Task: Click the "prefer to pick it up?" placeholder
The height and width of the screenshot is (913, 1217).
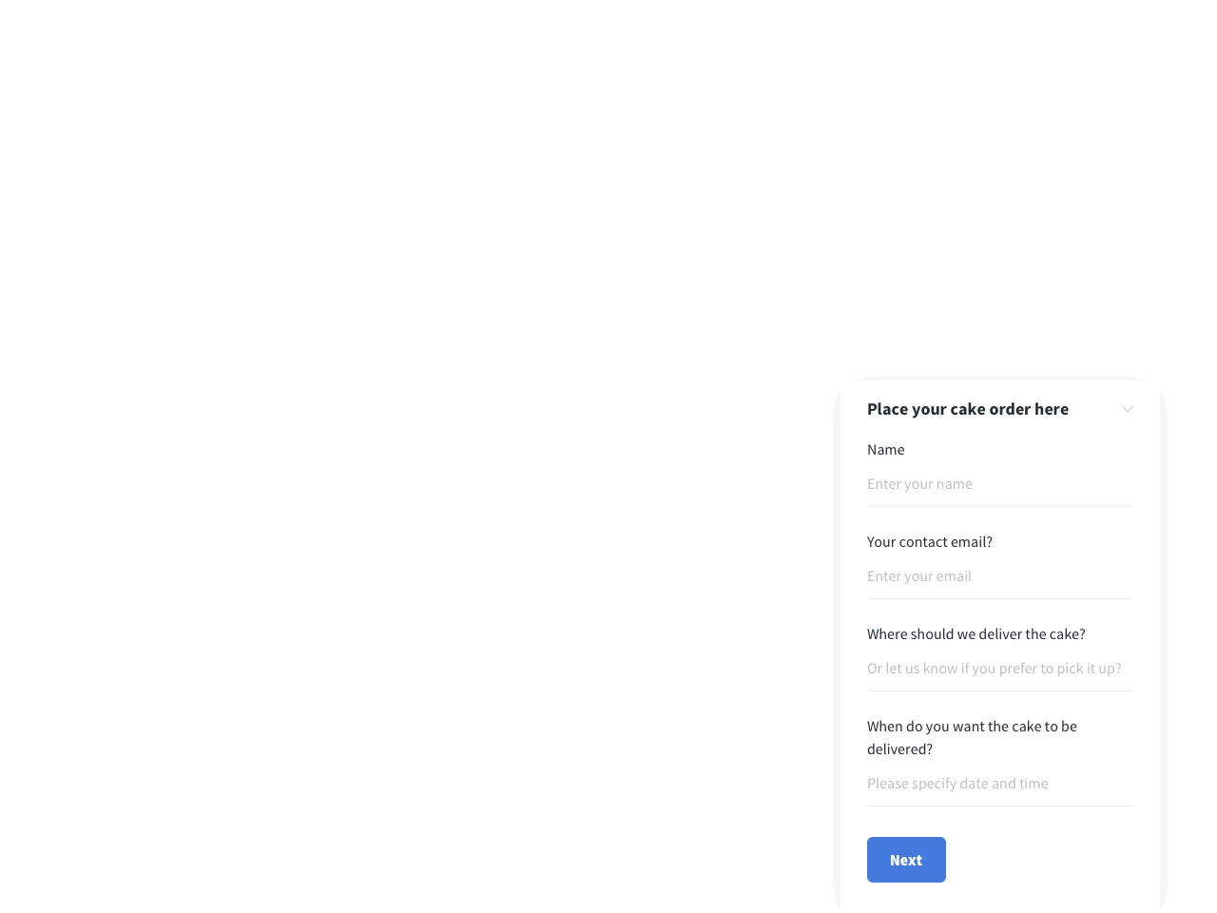Action: click(x=1060, y=669)
